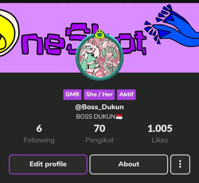Open the three-dot more options menu
This screenshot has height=183, width=199.
[x=180, y=164]
